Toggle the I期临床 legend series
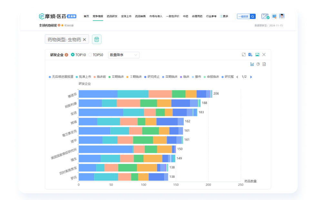Screen dimensions: 316x200 point(134,77)
